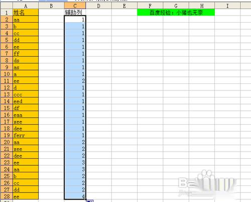This screenshot has width=251, height=202.
Task: Click cell A2 containing aa
Action: pos(26,20)
